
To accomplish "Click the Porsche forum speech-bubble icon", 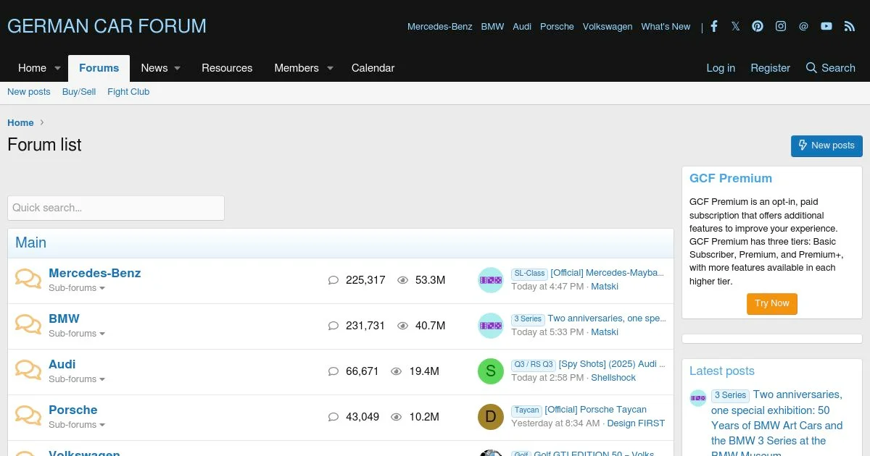I will point(28,416).
